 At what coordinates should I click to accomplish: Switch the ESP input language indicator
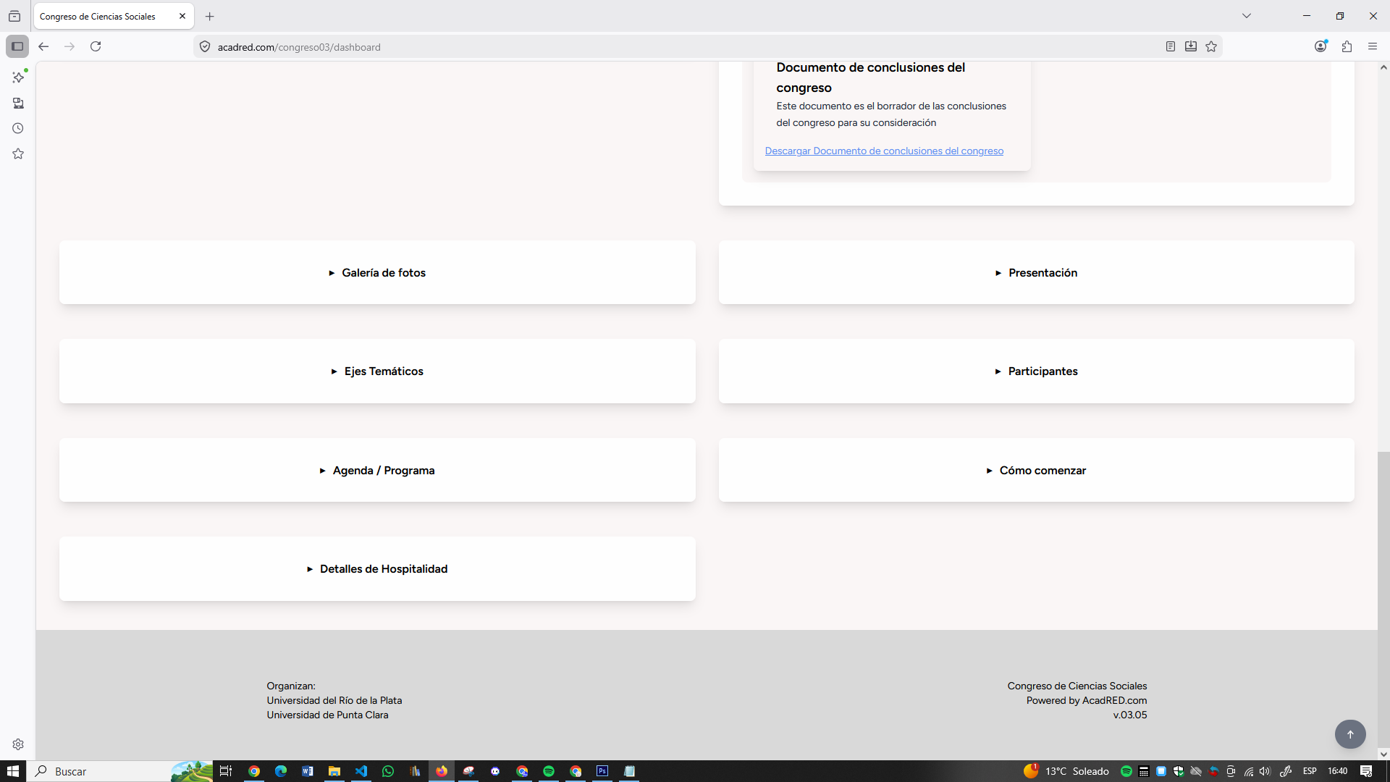(x=1310, y=771)
